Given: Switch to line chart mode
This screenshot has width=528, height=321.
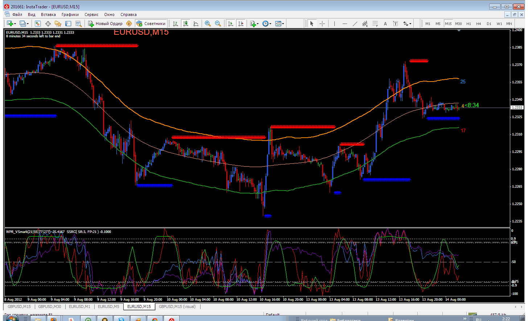Looking at the screenshot, I should (x=196, y=24).
